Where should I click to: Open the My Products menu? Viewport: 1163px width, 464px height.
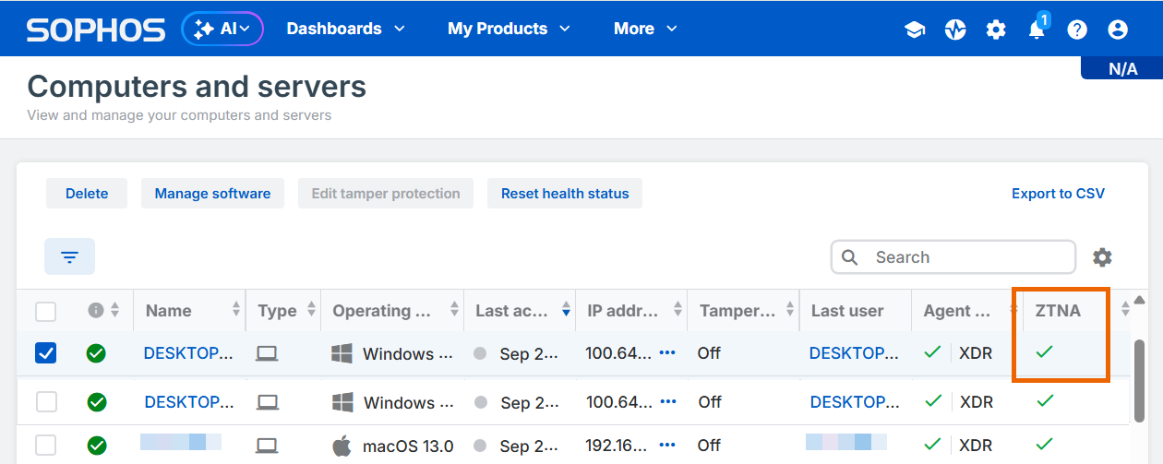click(x=508, y=29)
